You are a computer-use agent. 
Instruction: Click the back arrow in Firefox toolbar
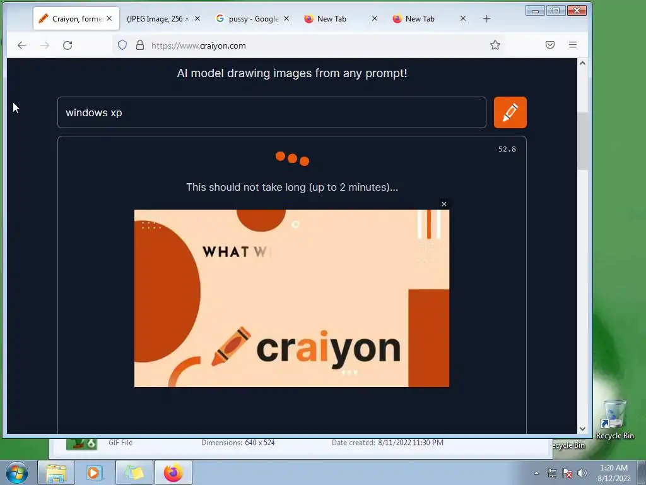tap(22, 45)
